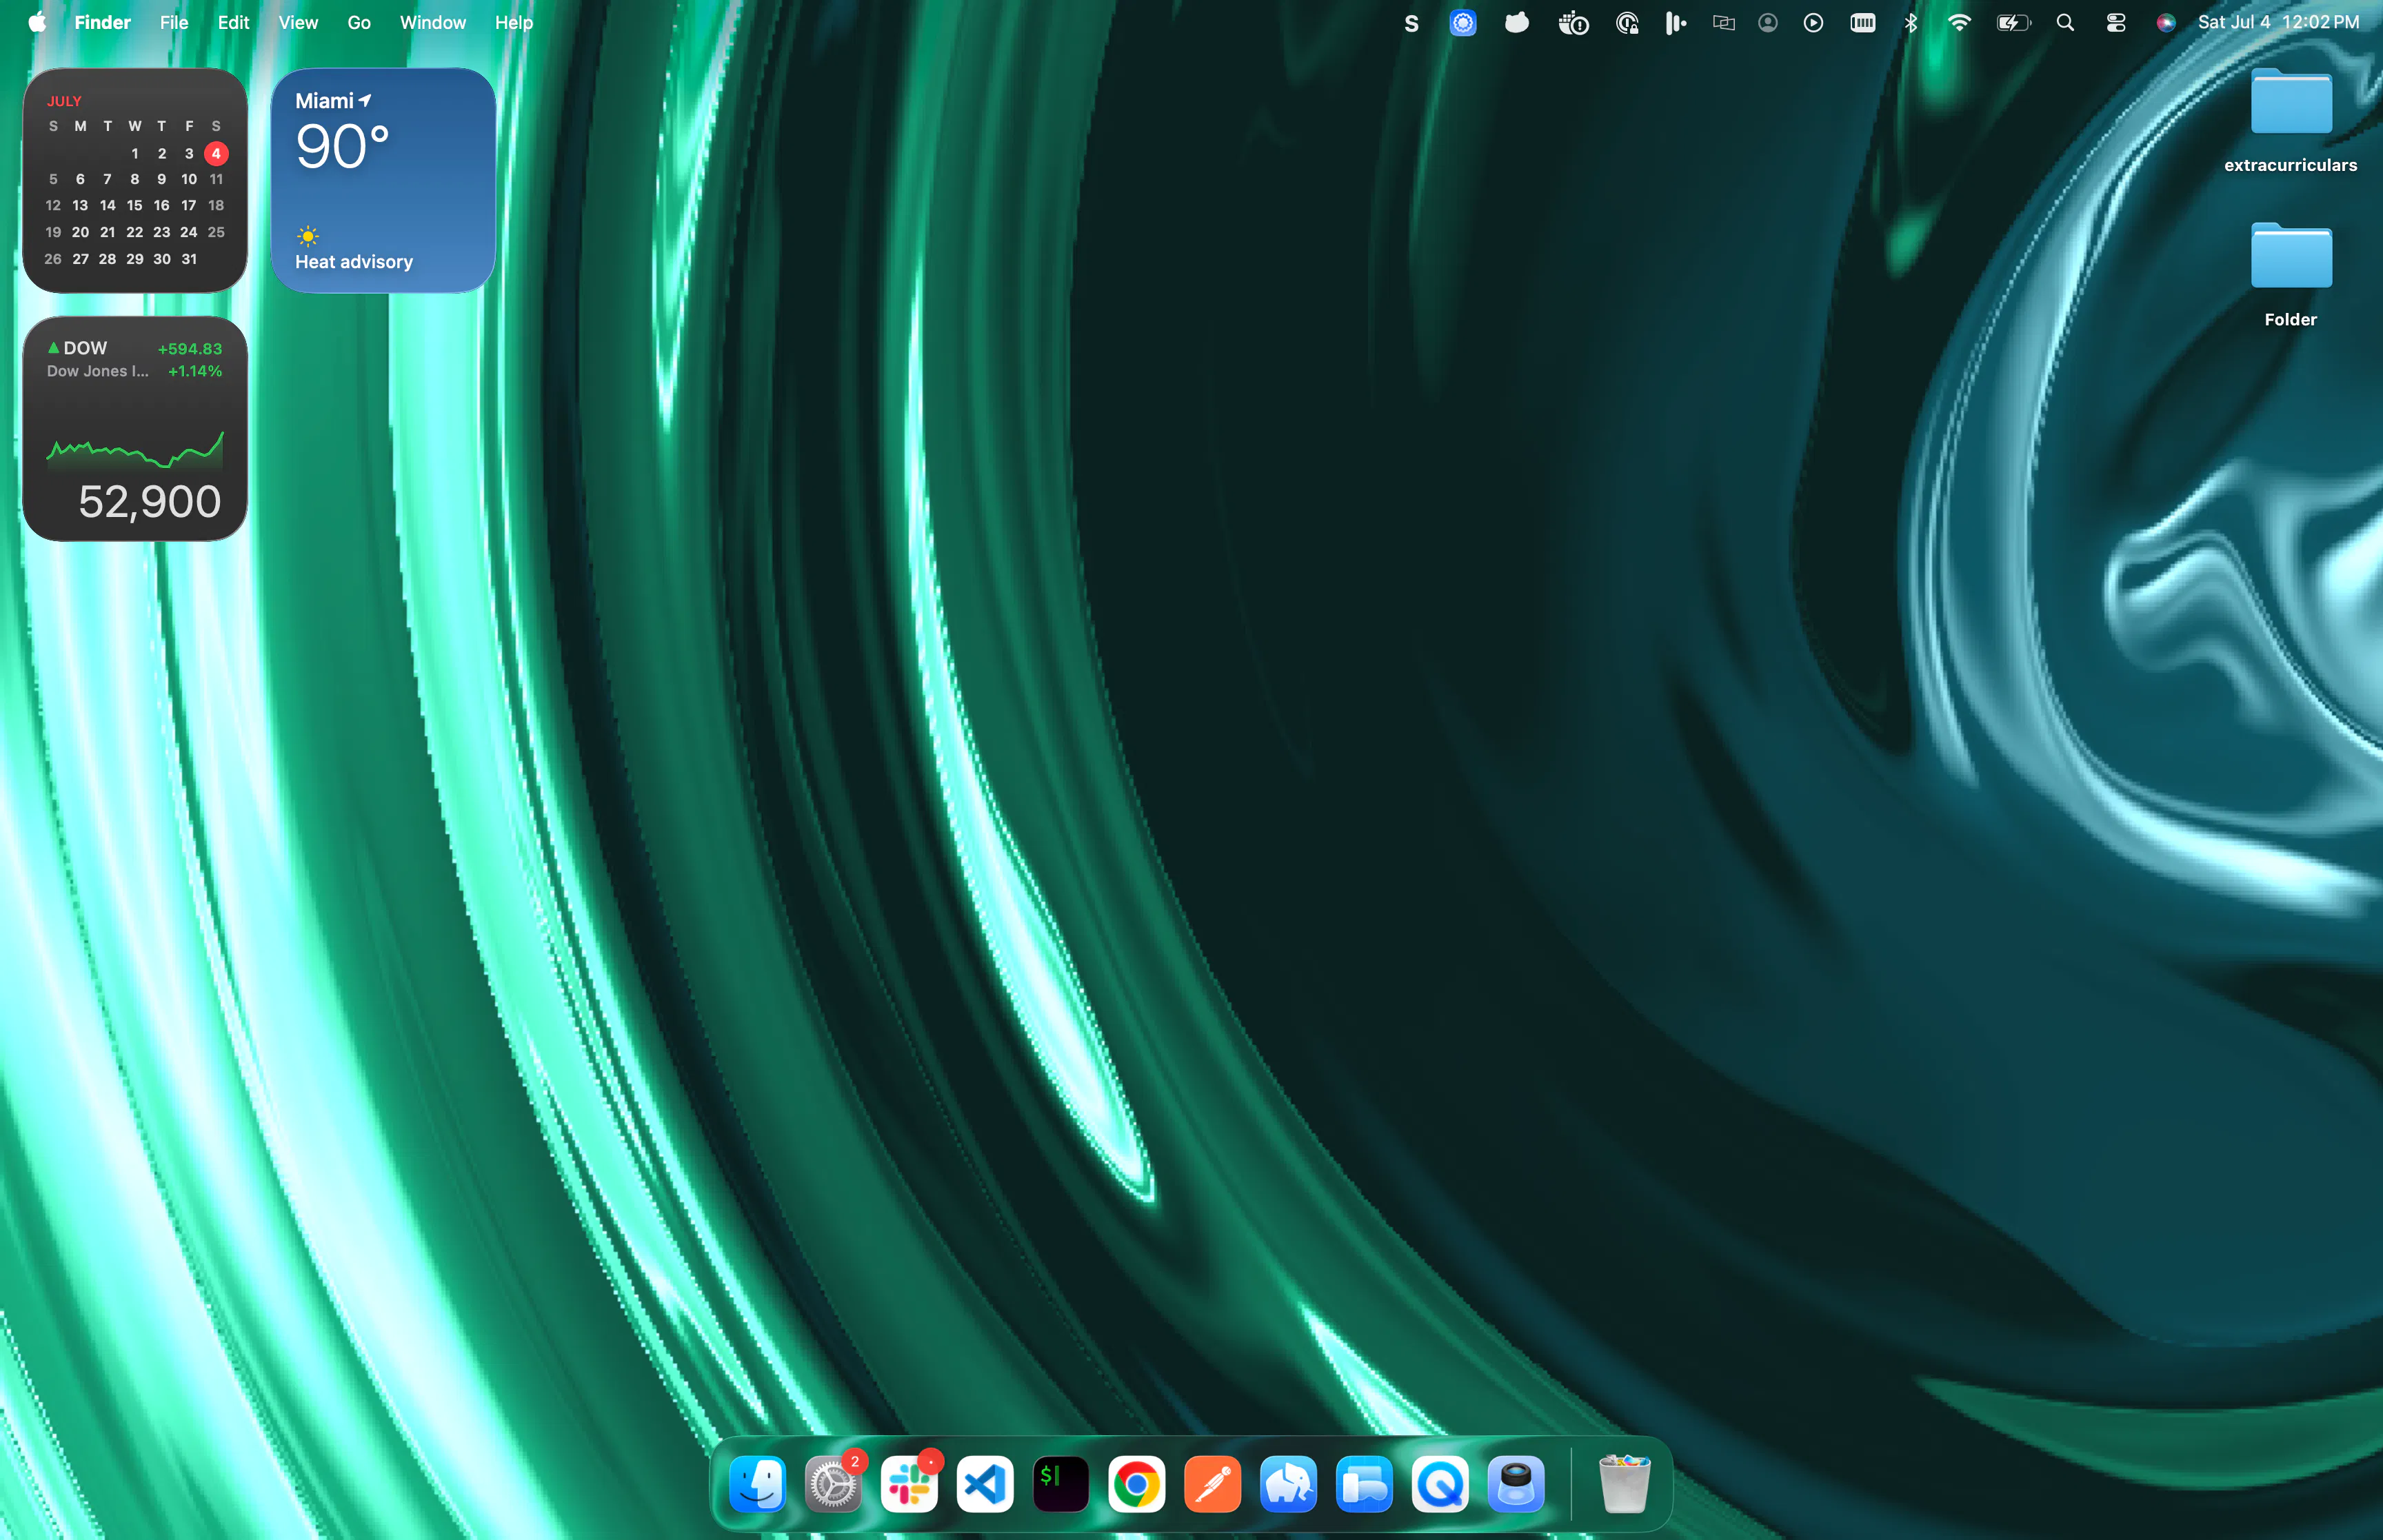Open the Help menu

point(514,22)
